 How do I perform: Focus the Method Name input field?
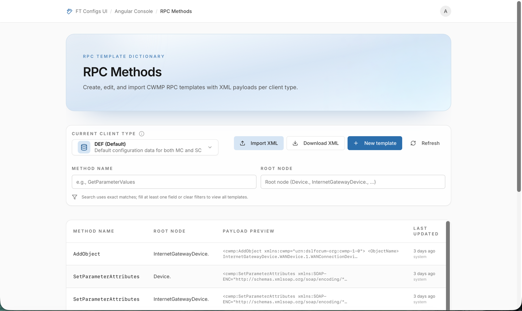164,182
